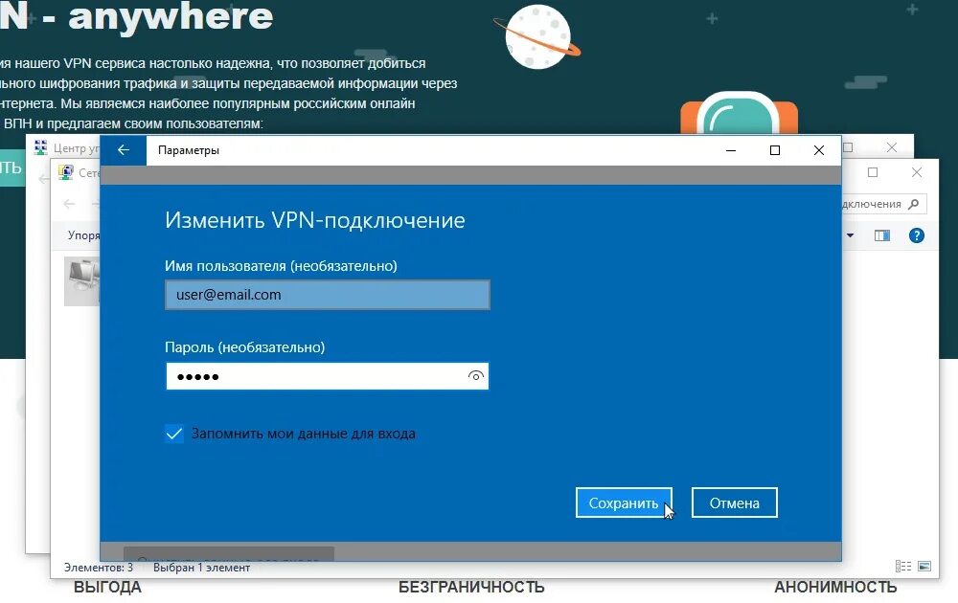Maximize the Параметры window

[775, 150]
